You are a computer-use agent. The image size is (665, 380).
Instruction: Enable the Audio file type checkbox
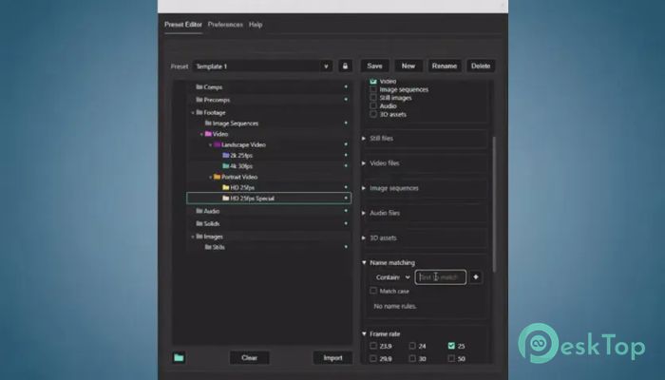[x=373, y=106]
